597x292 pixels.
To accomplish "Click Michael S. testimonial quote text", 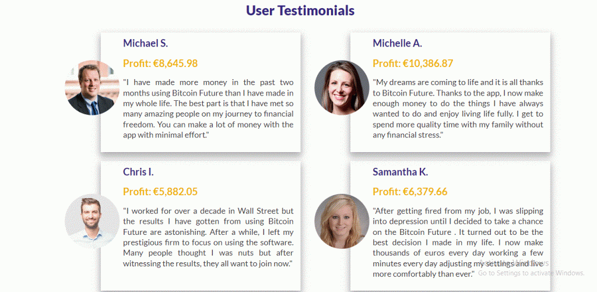I will click(208, 108).
